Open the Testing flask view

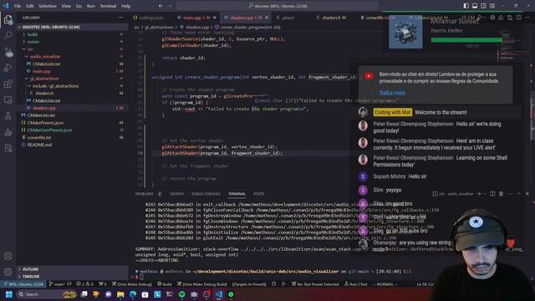click(x=8, y=115)
